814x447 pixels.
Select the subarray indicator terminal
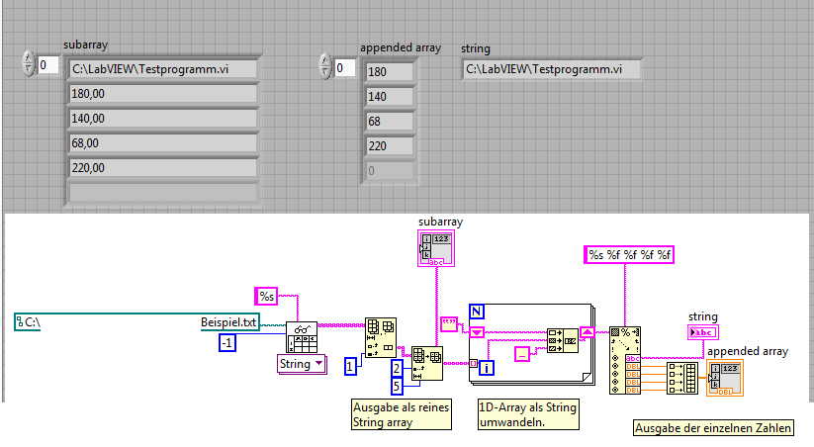click(x=436, y=248)
